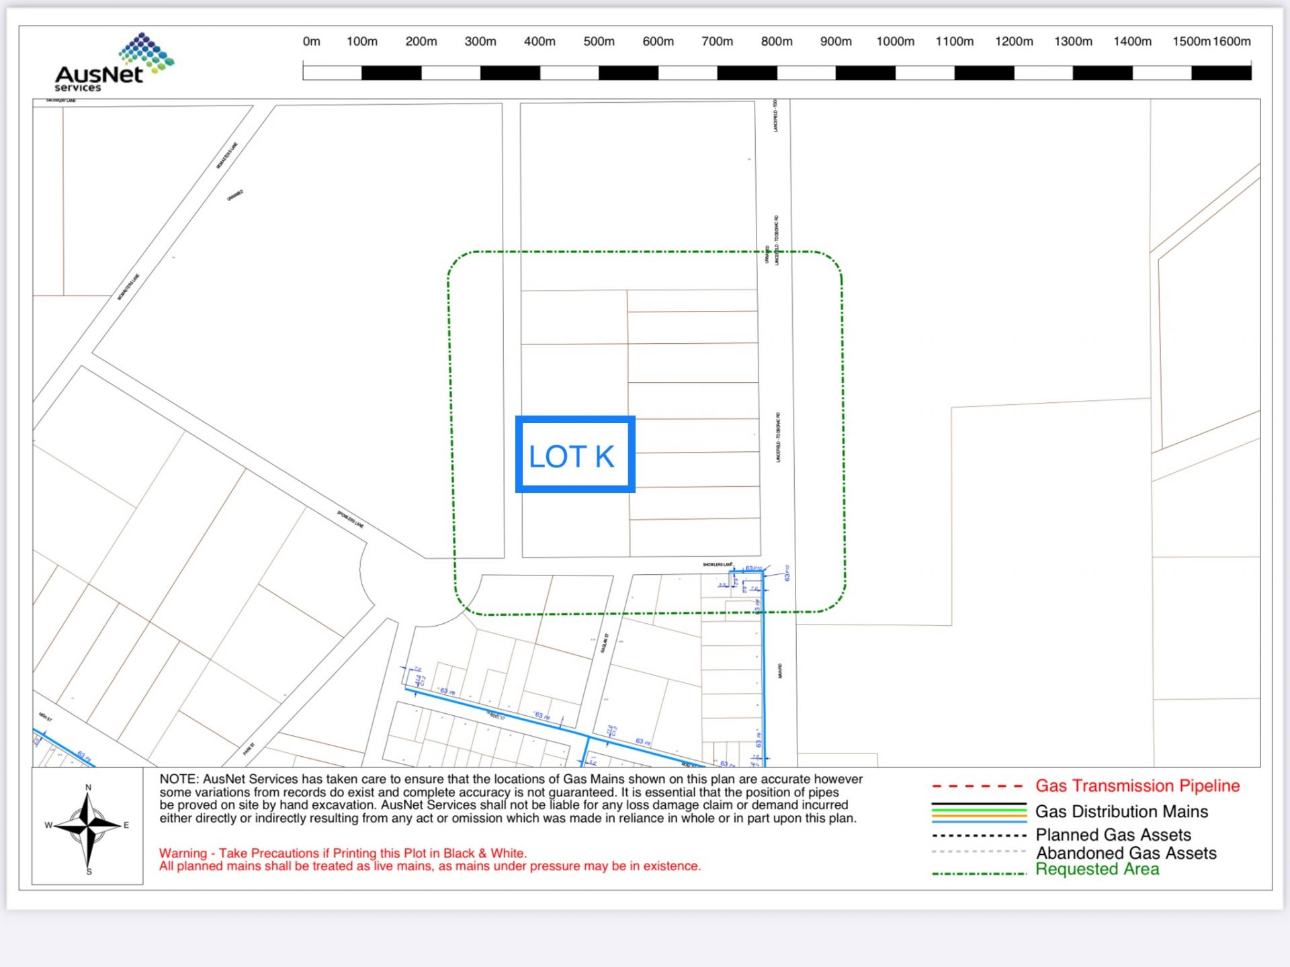Click the '1300m' scale label
1290x967 pixels.
1073,42
